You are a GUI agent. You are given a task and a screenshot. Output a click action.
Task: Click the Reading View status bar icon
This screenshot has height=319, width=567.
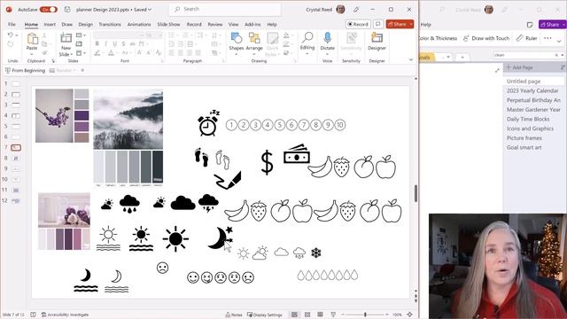320,315
